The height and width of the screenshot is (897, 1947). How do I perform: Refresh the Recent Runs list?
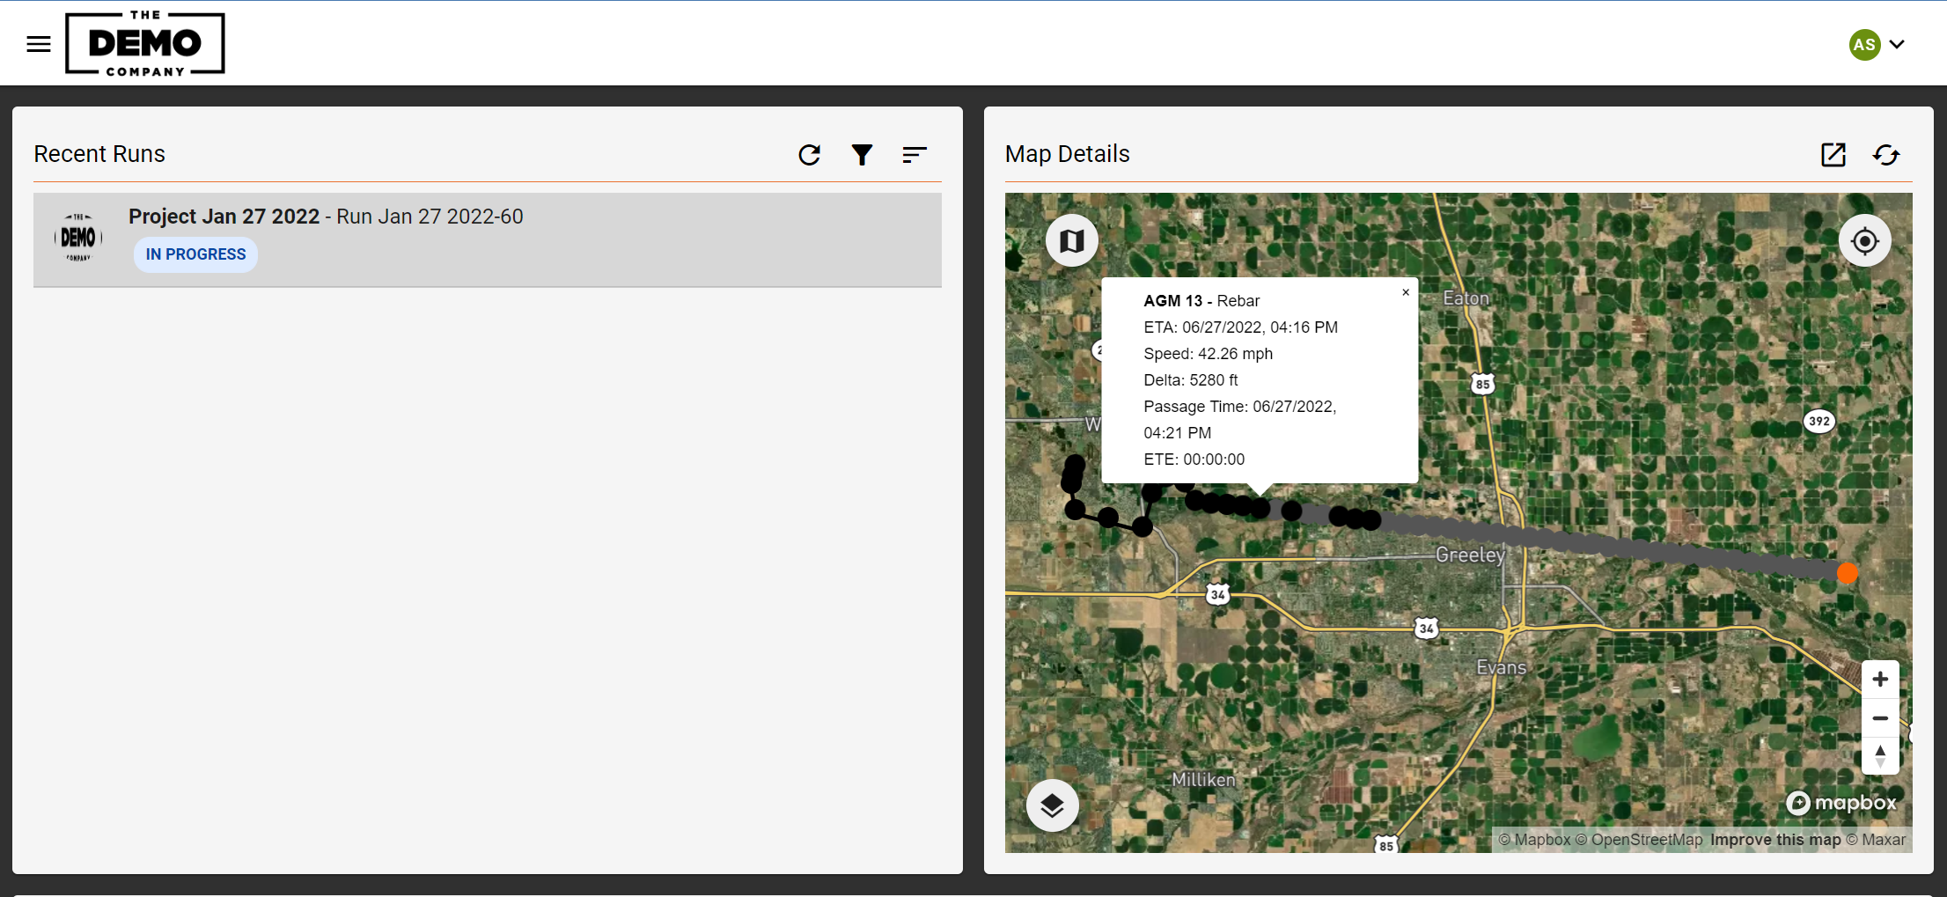coord(809,155)
